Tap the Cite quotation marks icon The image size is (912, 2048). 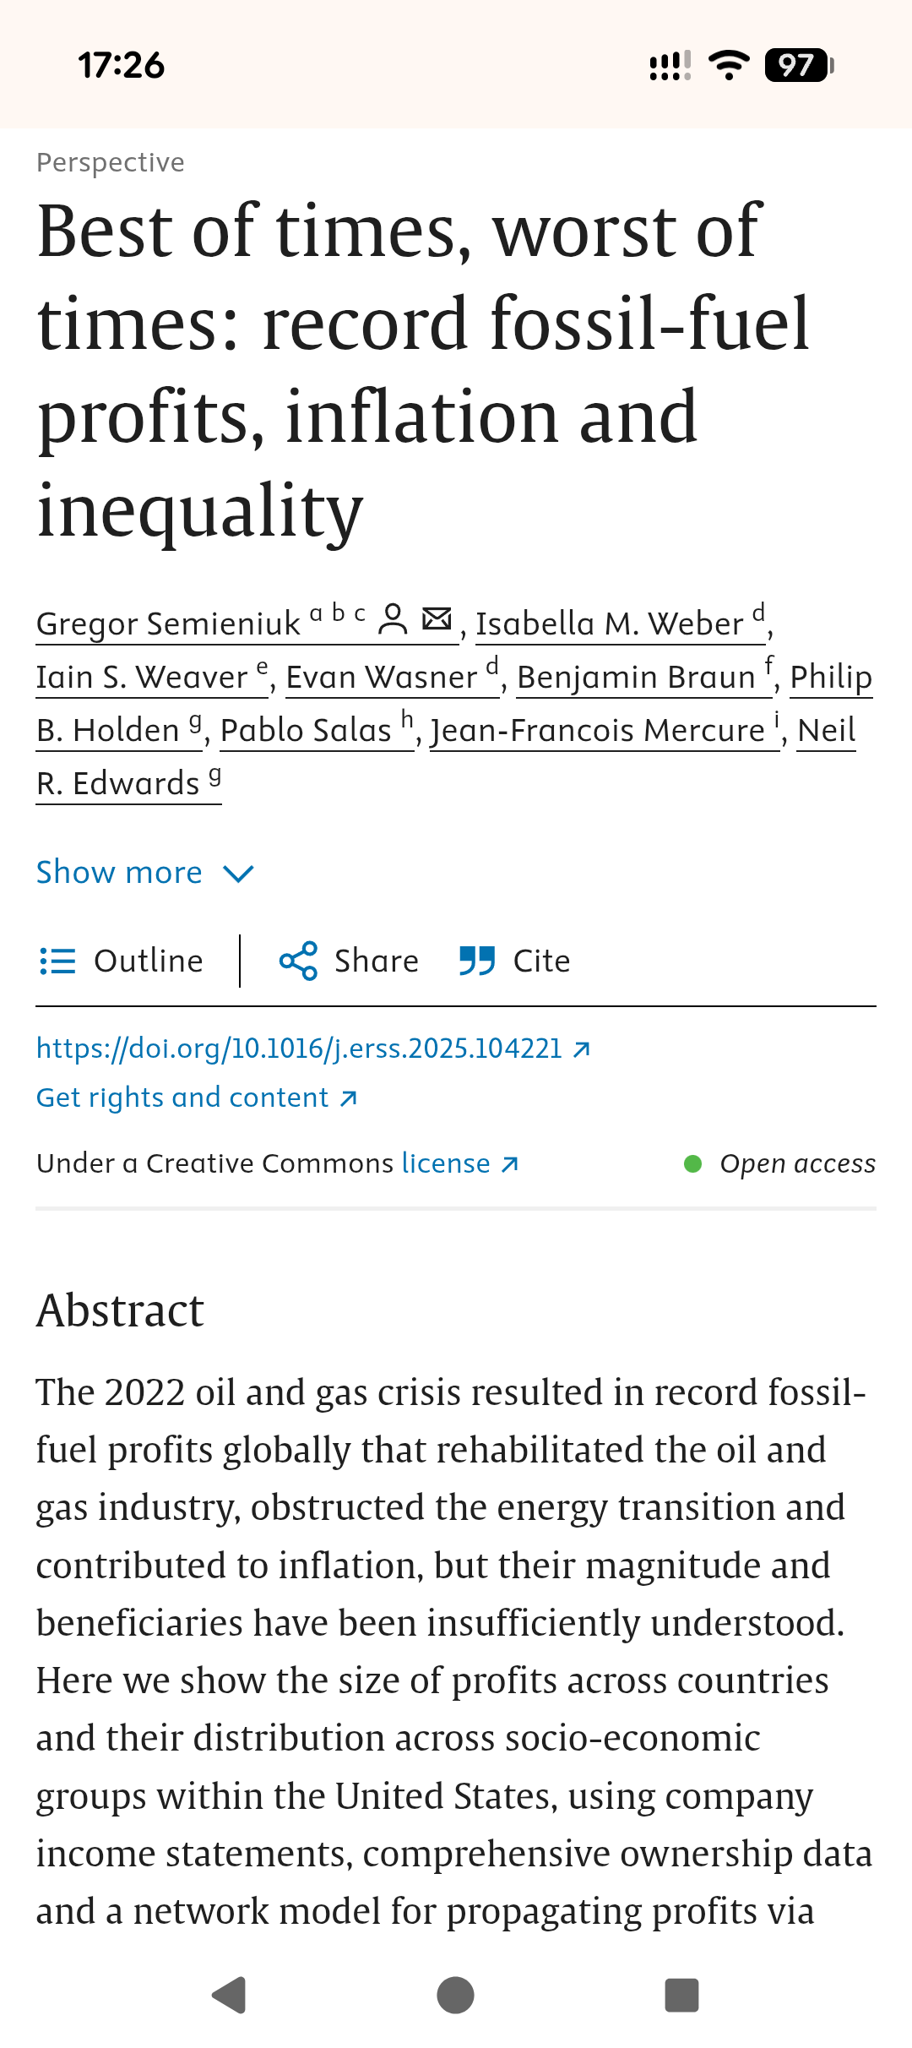pyautogui.click(x=477, y=961)
